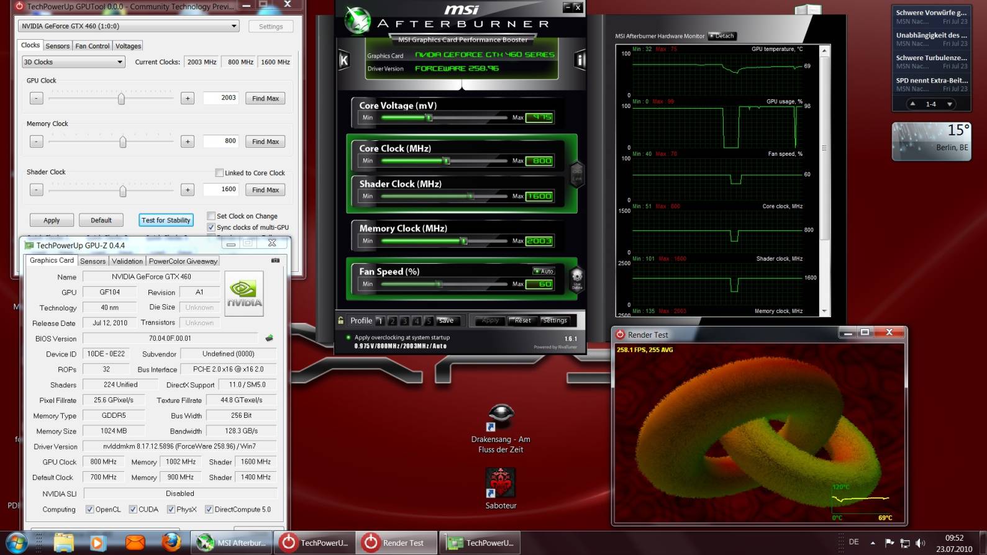The image size is (987, 555).
Task: Open the 3D Clocks profile dropdown
Action: 73,62
